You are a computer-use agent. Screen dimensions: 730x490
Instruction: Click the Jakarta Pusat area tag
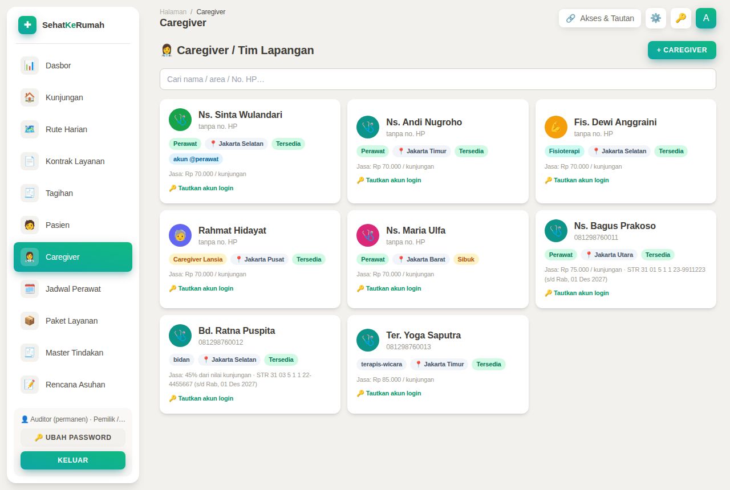(259, 259)
